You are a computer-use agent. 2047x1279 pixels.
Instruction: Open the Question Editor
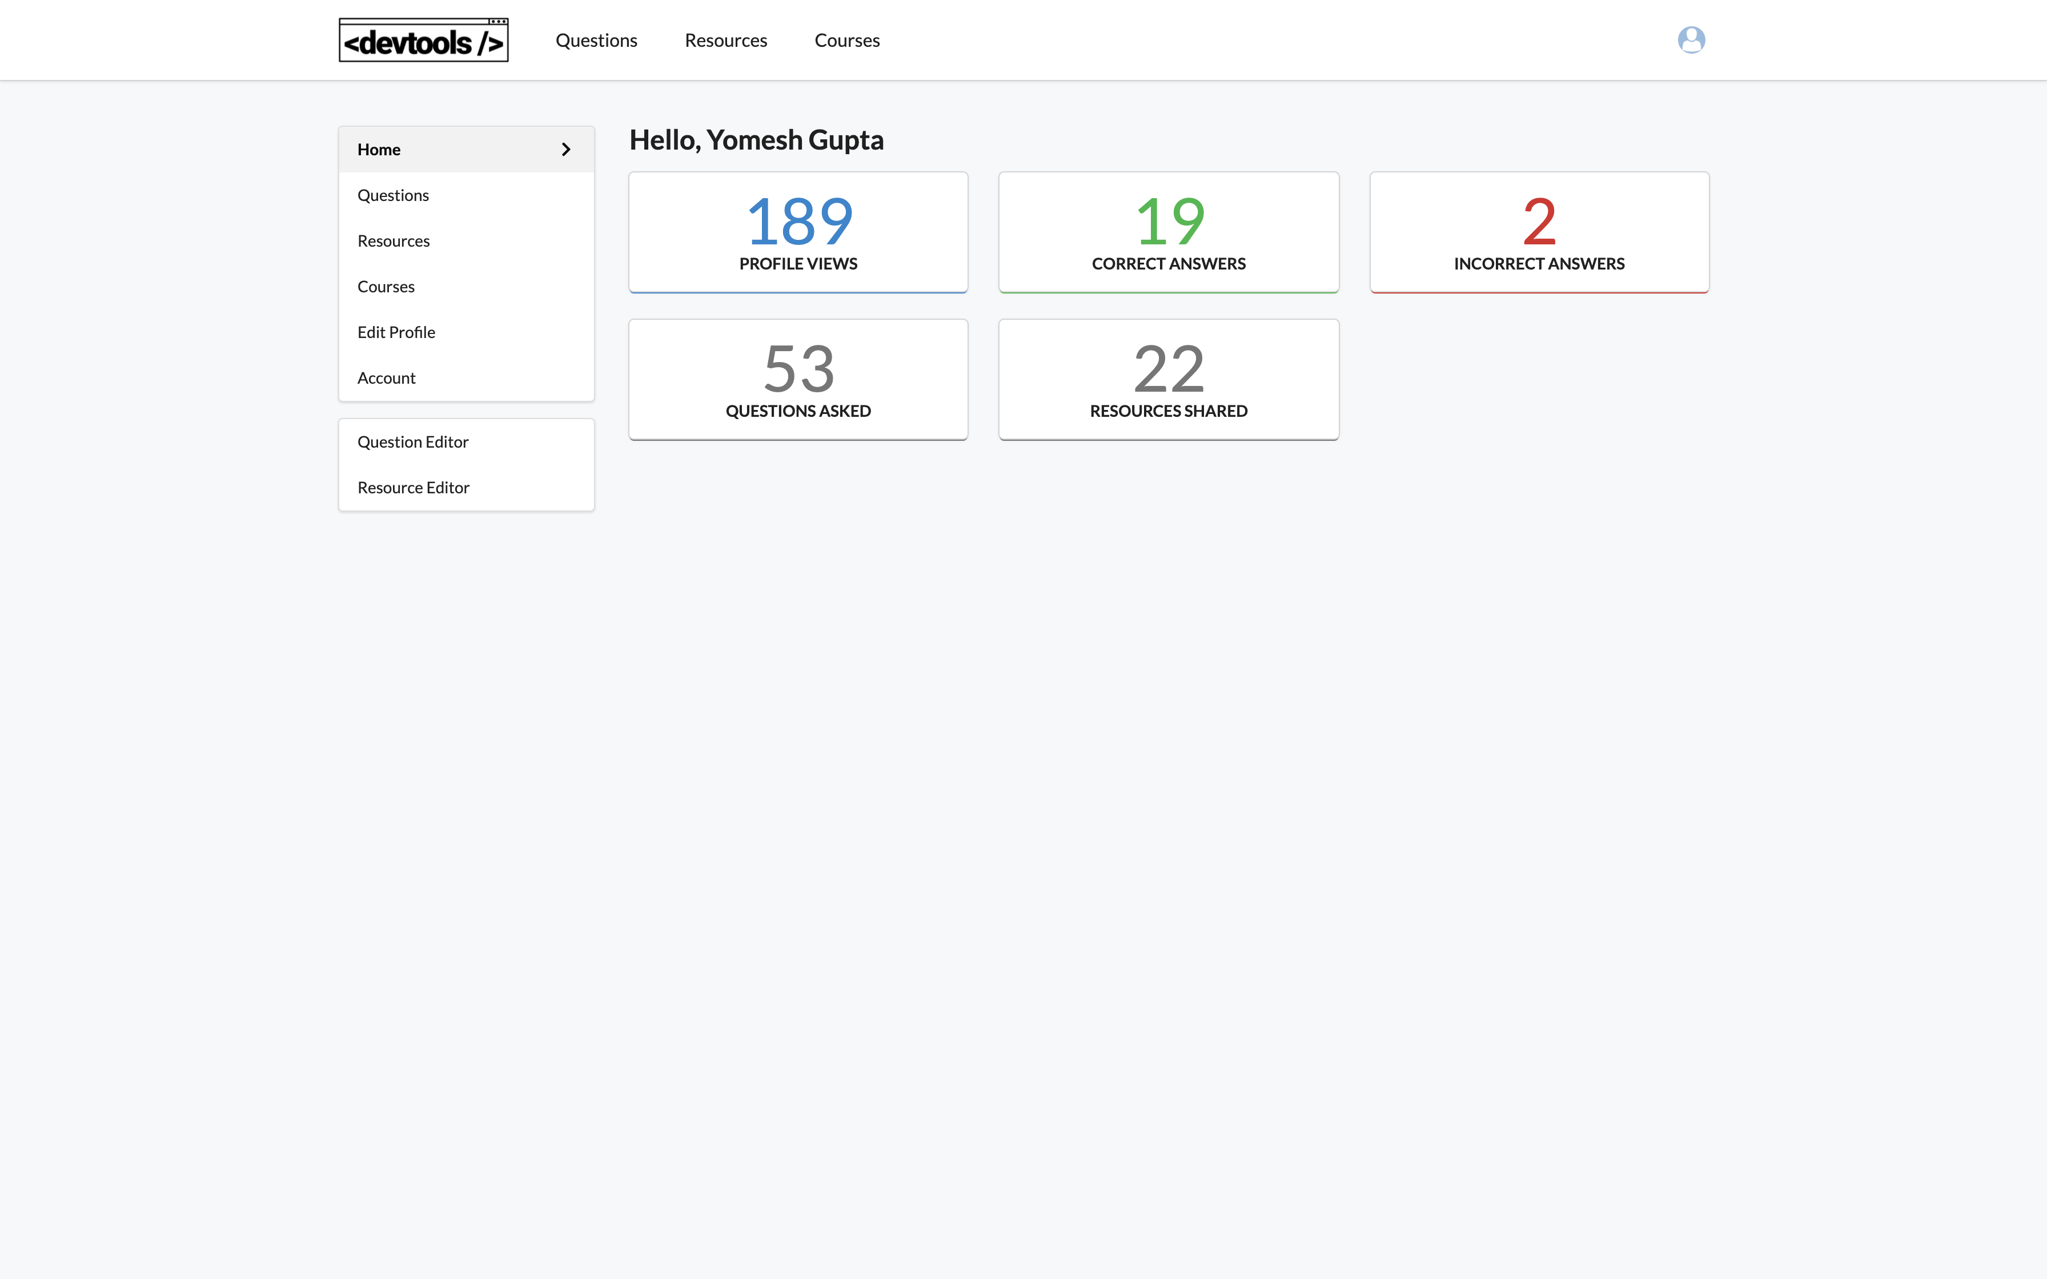(413, 441)
